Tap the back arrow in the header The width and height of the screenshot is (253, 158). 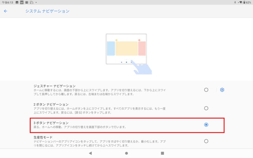[5, 11]
